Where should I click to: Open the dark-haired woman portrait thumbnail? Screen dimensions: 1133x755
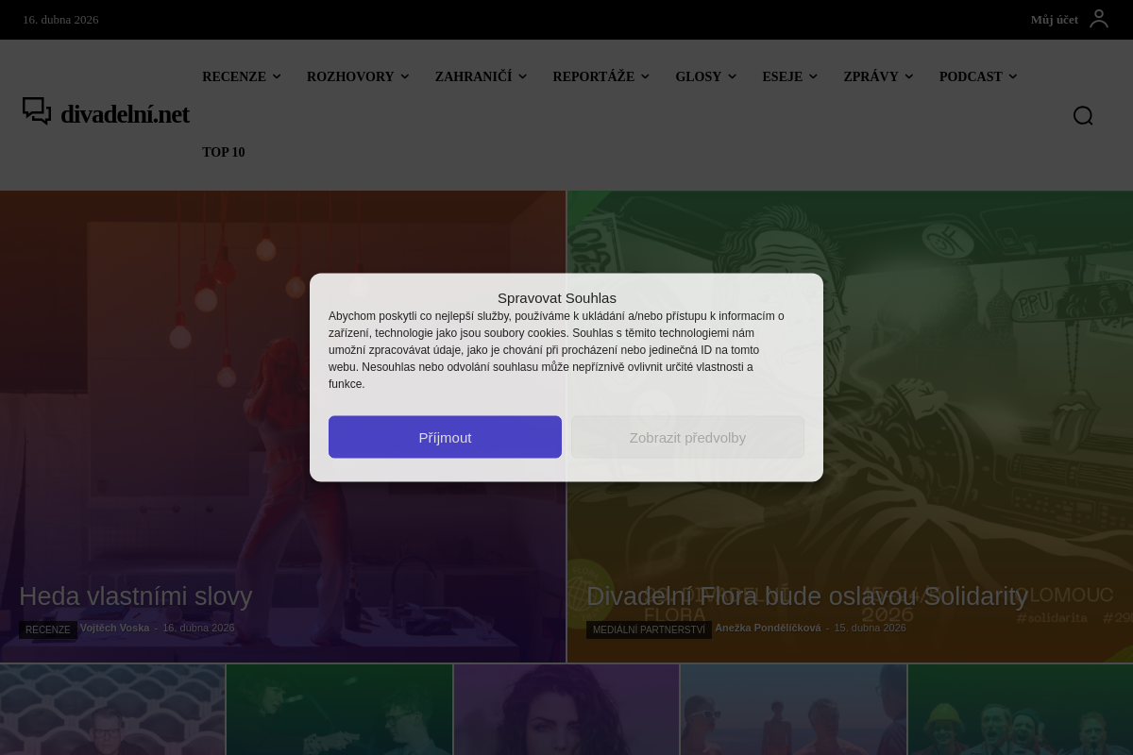click(x=566, y=710)
